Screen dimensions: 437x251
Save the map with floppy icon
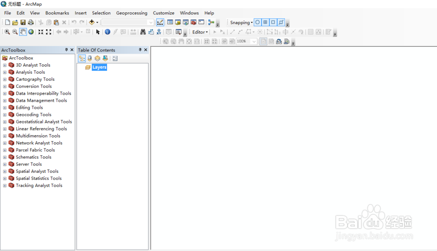click(23, 22)
